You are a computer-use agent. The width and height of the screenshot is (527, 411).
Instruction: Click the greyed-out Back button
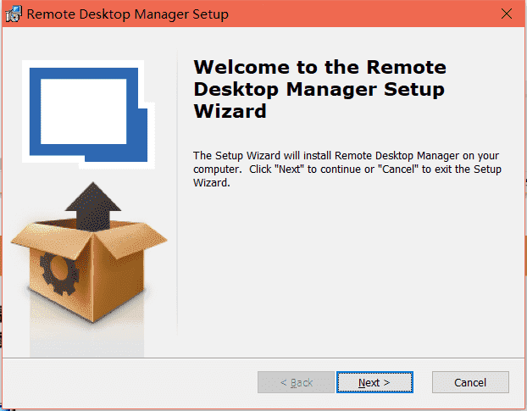tap(296, 382)
